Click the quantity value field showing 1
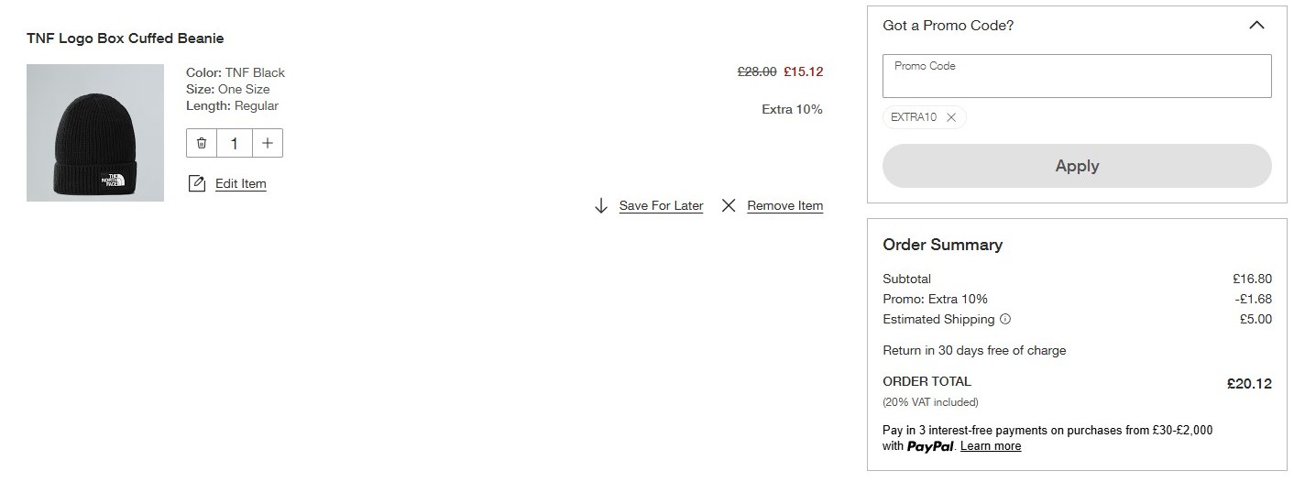Screen dimensions: 1294x482 pyautogui.click(x=235, y=143)
